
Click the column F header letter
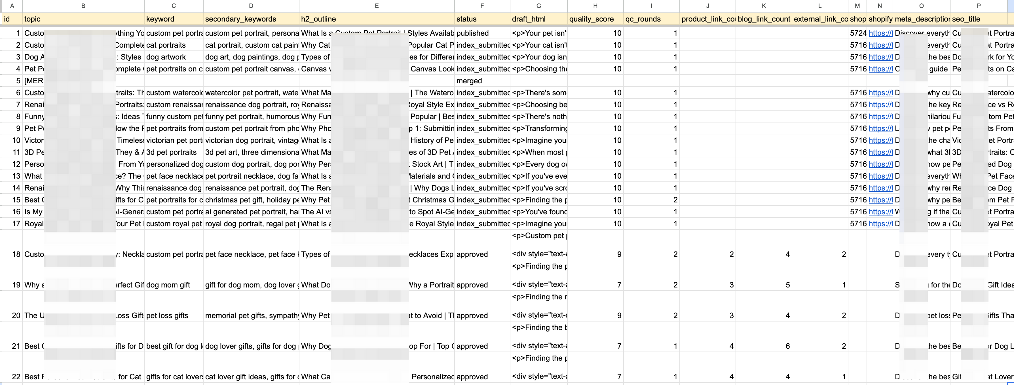482,5
